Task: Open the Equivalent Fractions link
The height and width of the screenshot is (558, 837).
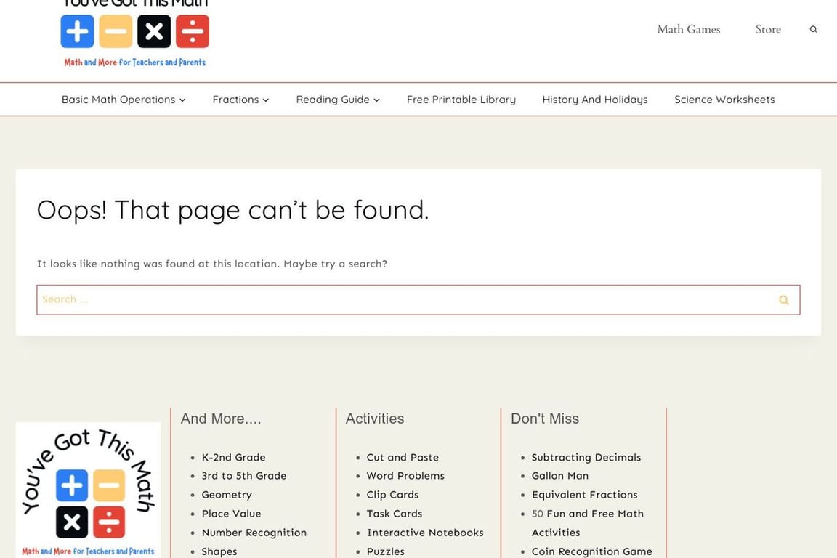Action: click(x=584, y=495)
